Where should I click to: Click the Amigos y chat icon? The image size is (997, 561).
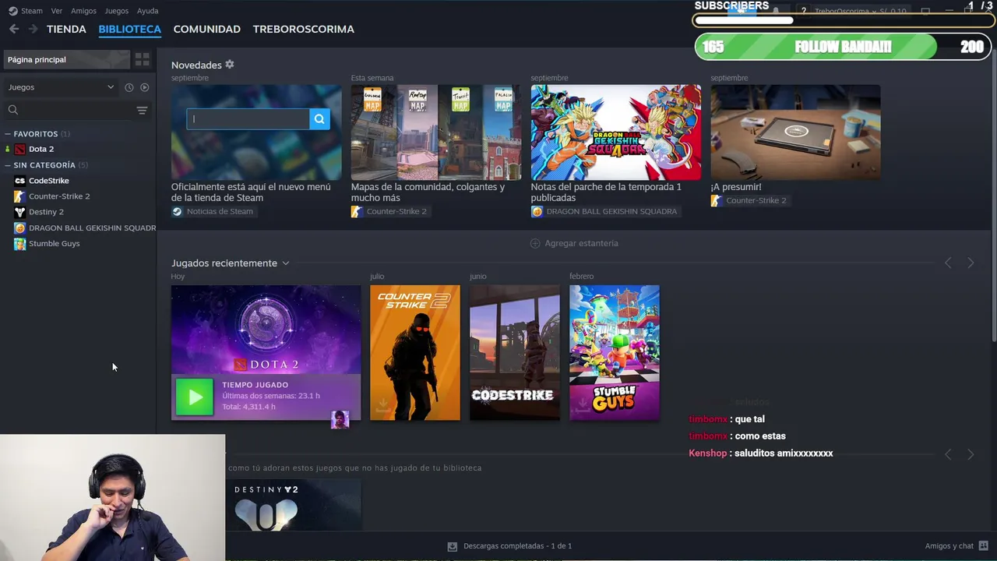click(984, 546)
